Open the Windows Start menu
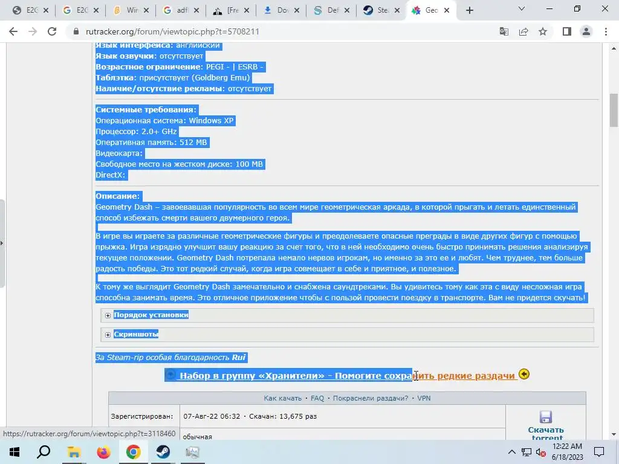The height and width of the screenshot is (464, 619). tap(15, 452)
